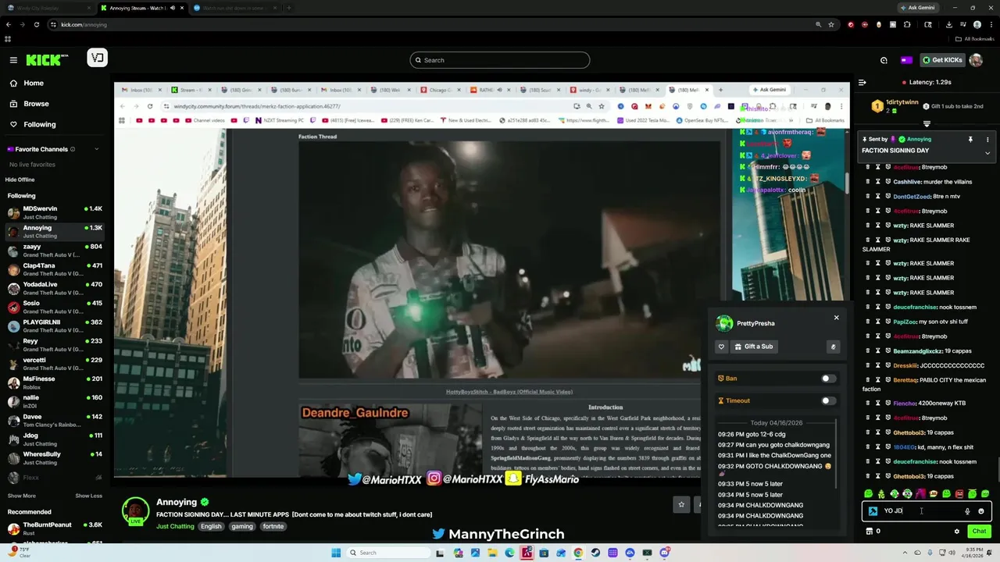Follow PrettyPresha with the heart icon
The height and width of the screenshot is (562, 1000).
click(721, 347)
